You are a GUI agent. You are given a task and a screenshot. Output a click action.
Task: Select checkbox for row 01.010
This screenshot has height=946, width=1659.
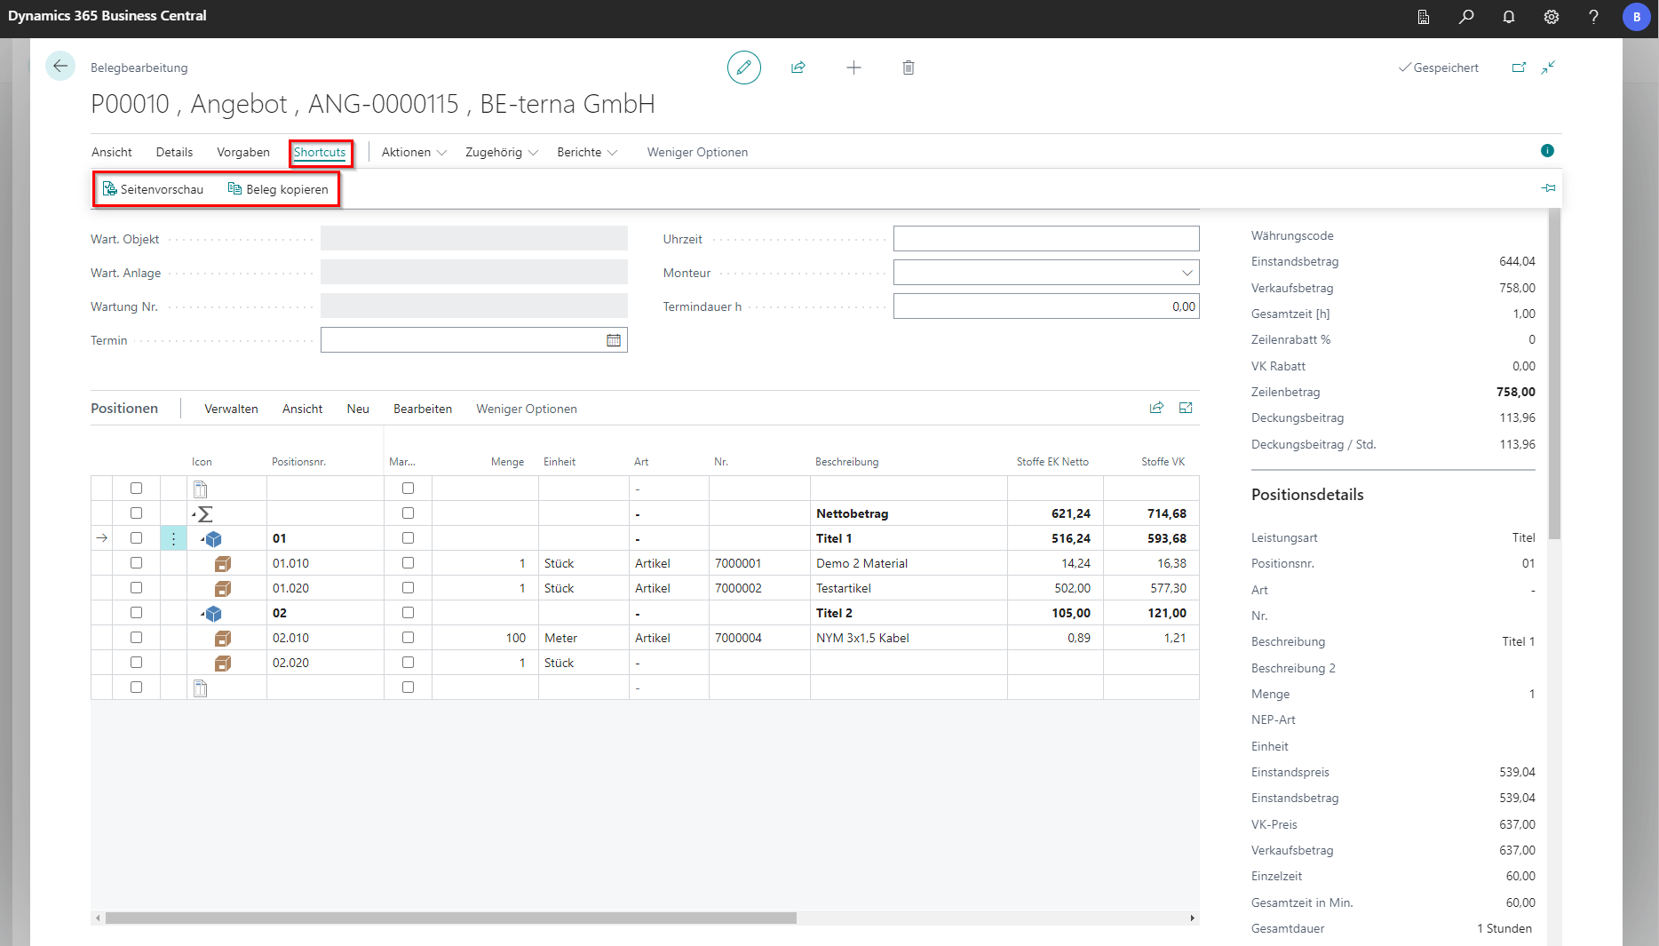pyautogui.click(x=136, y=563)
